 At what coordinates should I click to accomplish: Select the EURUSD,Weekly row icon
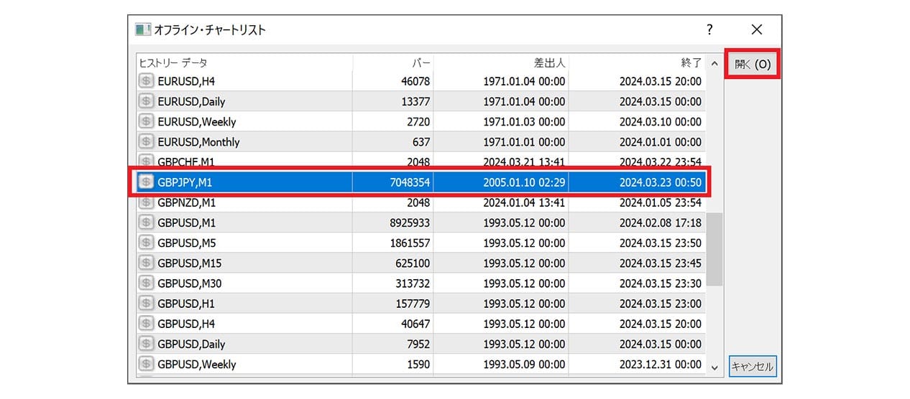pyautogui.click(x=146, y=121)
